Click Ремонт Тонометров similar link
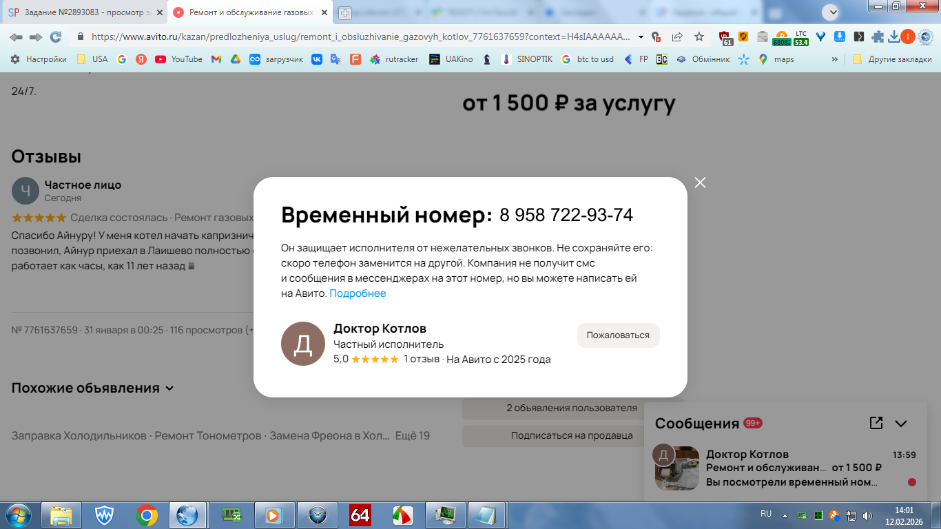This screenshot has width=941, height=529. click(208, 436)
